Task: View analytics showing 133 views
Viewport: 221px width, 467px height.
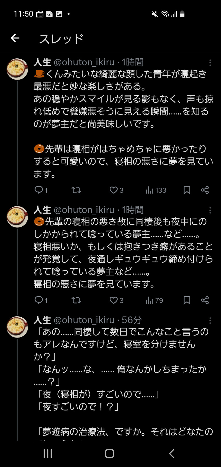Action: [156, 190]
